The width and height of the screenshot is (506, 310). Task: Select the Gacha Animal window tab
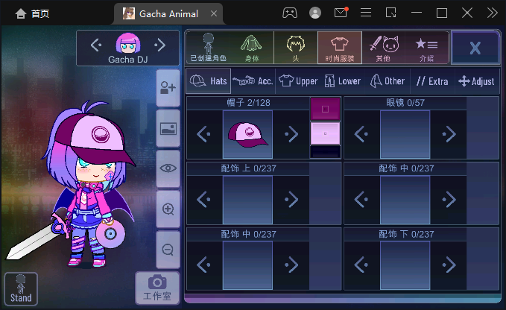coord(168,13)
